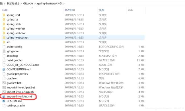Sort by the 大小 column header
The width and height of the screenshot is (185, 111).
click(x=130, y=10)
